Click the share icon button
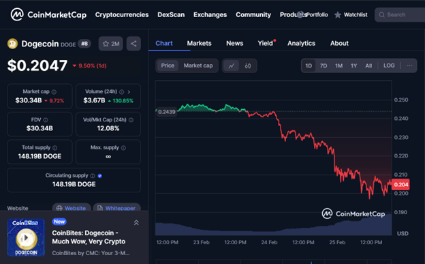The image size is (425, 264). [x=133, y=44]
